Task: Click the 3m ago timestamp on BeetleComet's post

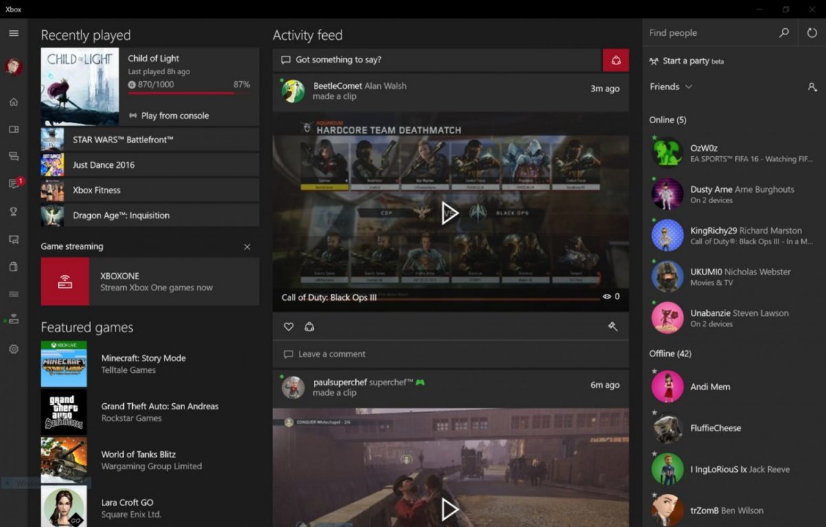Action: [x=605, y=89]
